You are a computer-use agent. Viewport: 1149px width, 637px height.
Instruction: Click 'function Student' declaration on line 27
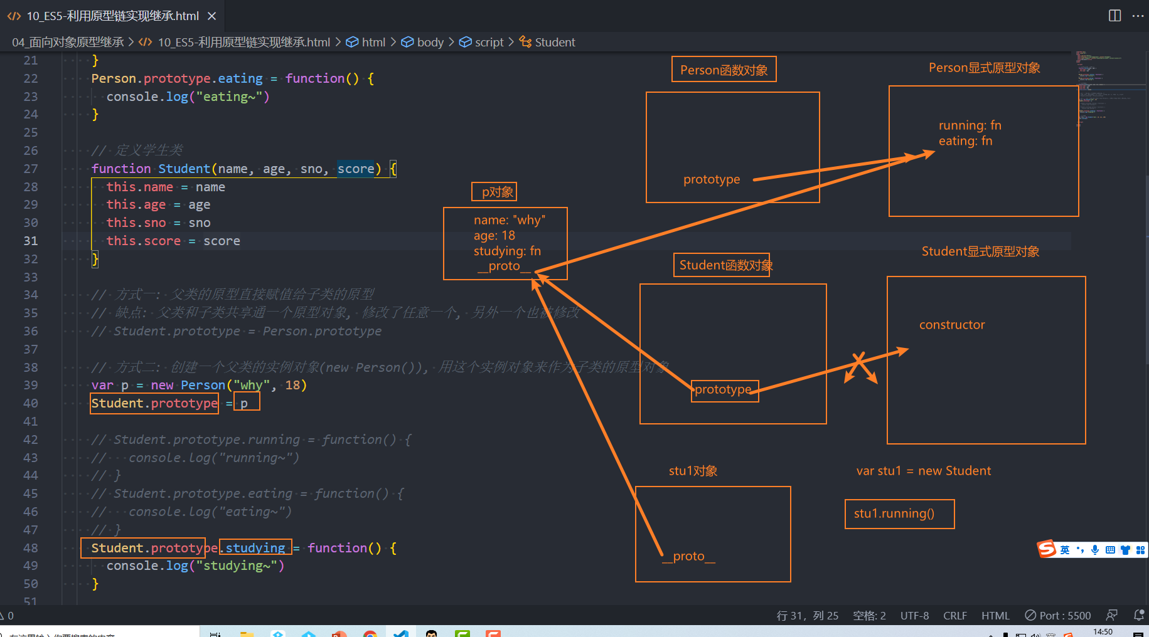[151, 169]
